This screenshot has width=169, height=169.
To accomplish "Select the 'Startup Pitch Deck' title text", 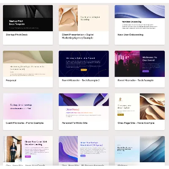I will coord(17,35).
